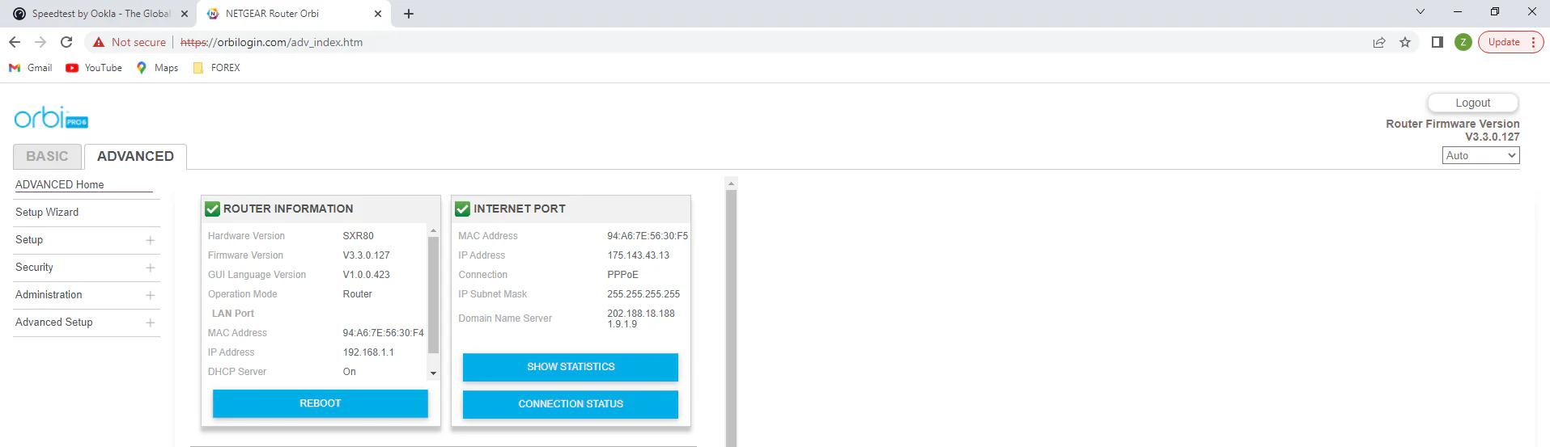
Task: Open the Gmail bookmark
Action: [31, 68]
